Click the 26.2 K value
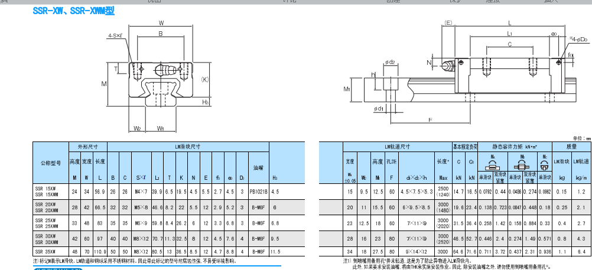This screenshot has width=592, height=270. [181, 223]
